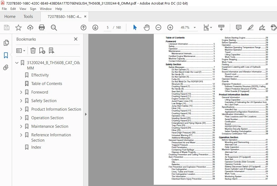Go to previous page arrow
Image resolution: width=277 pixels, height=186 pixels.
[84, 28]
